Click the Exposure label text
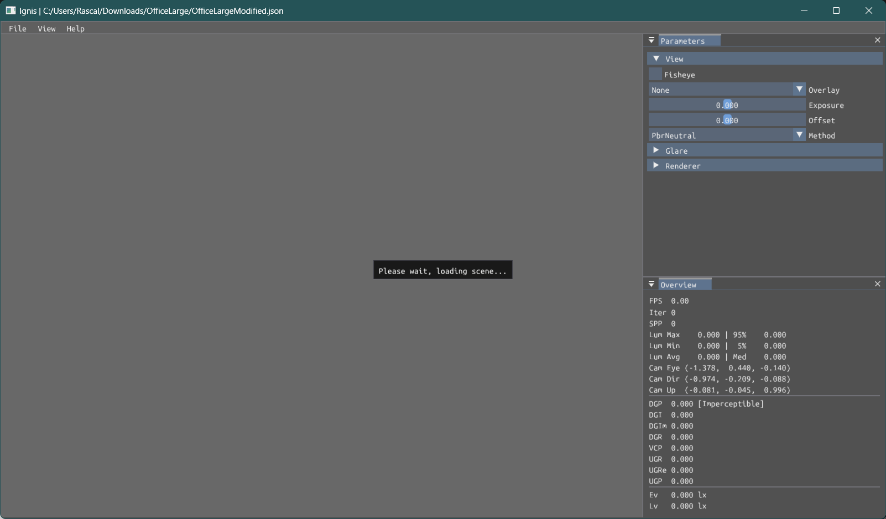This screenshot has width=886, height=519. click(826, 105)
